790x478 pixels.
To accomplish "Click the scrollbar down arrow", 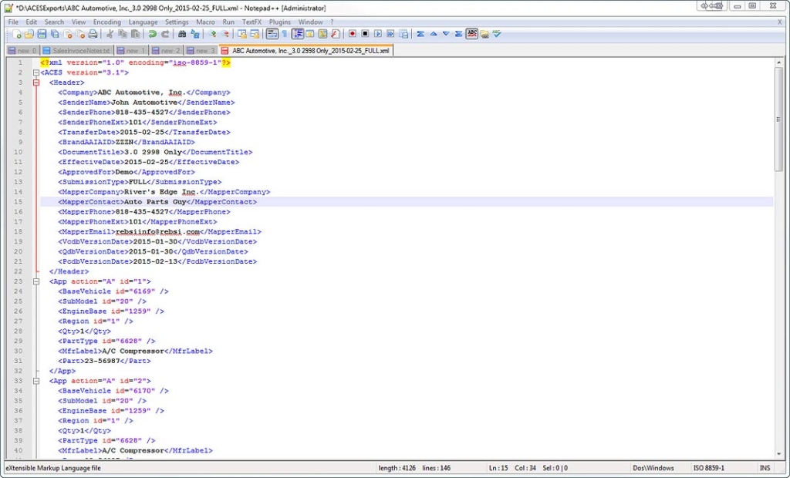I will click(779, 454).
